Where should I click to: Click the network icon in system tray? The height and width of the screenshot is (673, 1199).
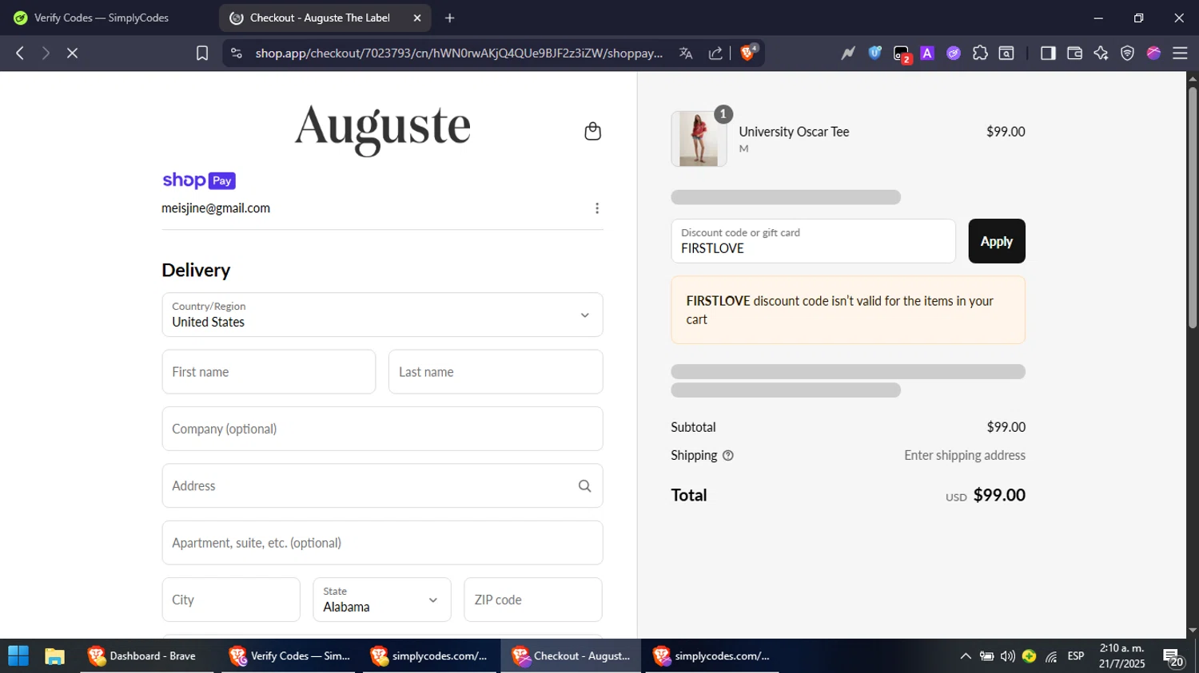(1051, 656)
